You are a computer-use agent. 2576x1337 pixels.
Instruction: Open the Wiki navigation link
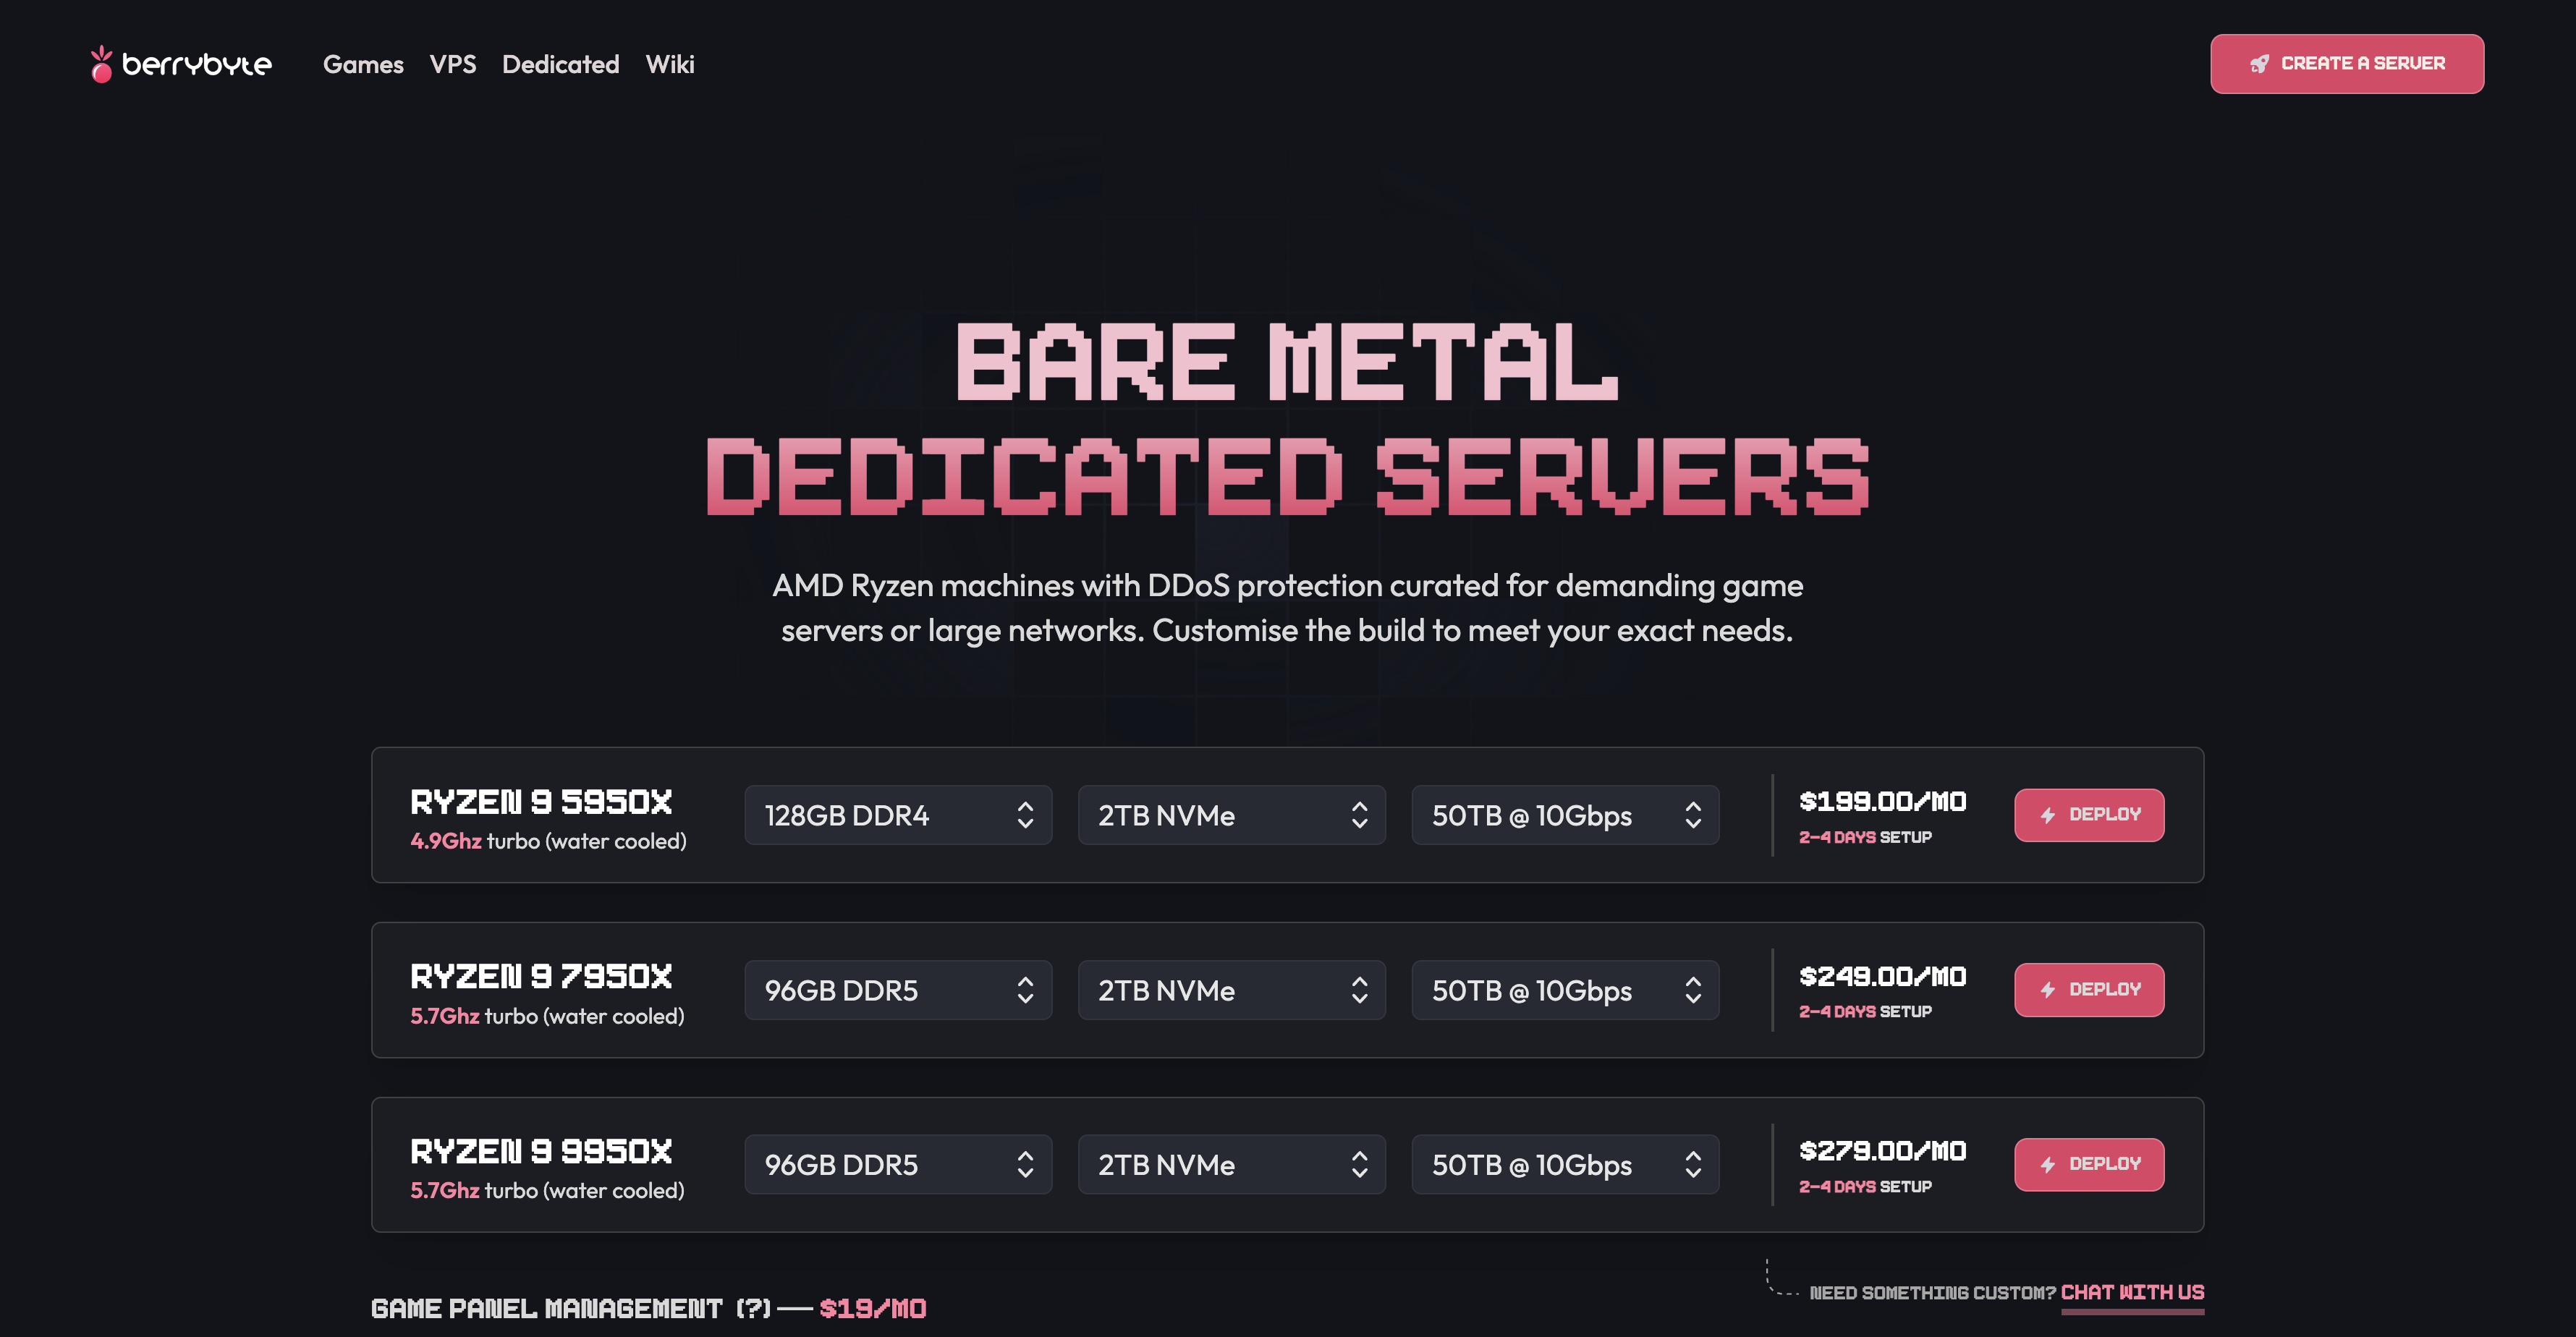tap(669, 64)
